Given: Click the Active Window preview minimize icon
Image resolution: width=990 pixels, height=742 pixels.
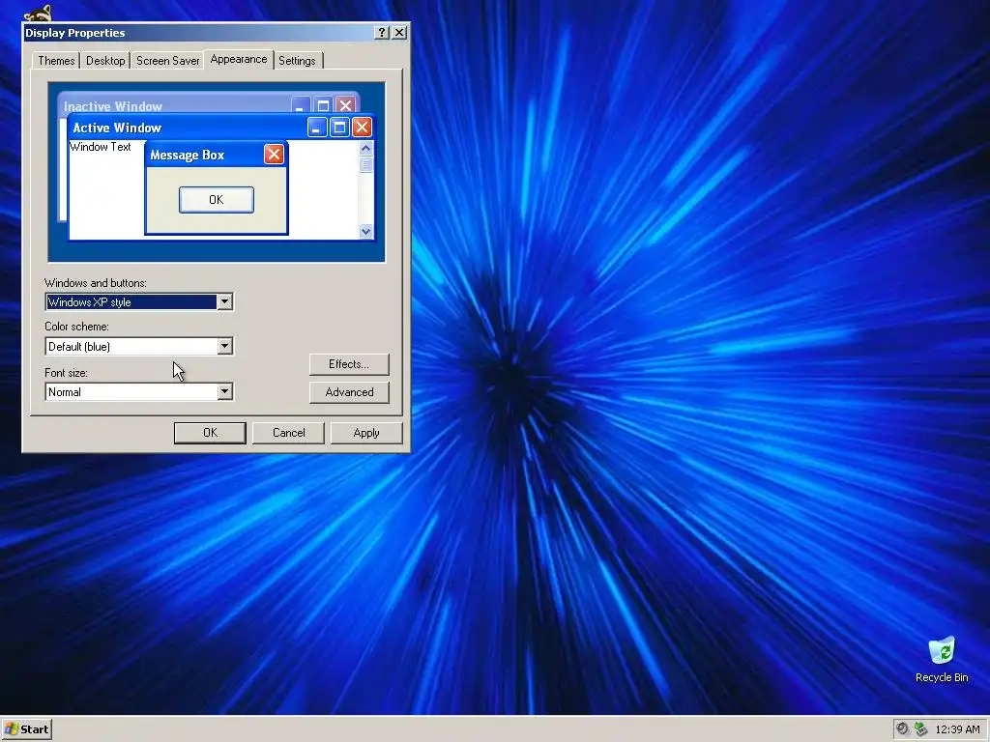Looking at the screenshot, I should [x=317, y=128].
